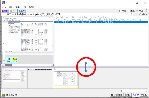Viewport: 149px width, 98px height.
Task: Follow the ヘルプ link
Action: point(136,95)
